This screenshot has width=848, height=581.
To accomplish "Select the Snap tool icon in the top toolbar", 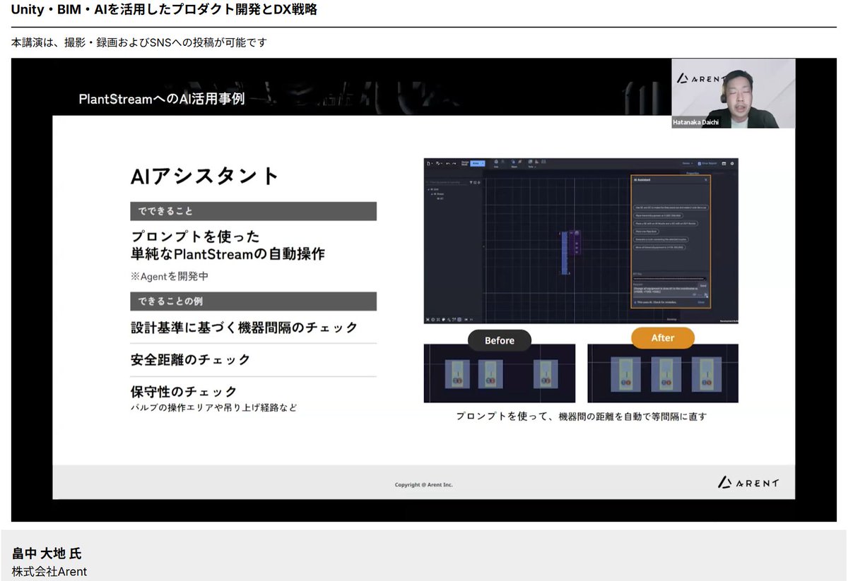I will pyautogui.click(x=512, y=162).
